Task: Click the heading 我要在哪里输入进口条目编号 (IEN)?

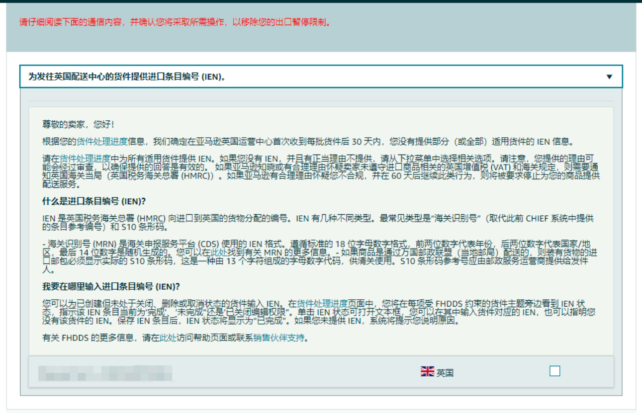Action: pos(111,286)
